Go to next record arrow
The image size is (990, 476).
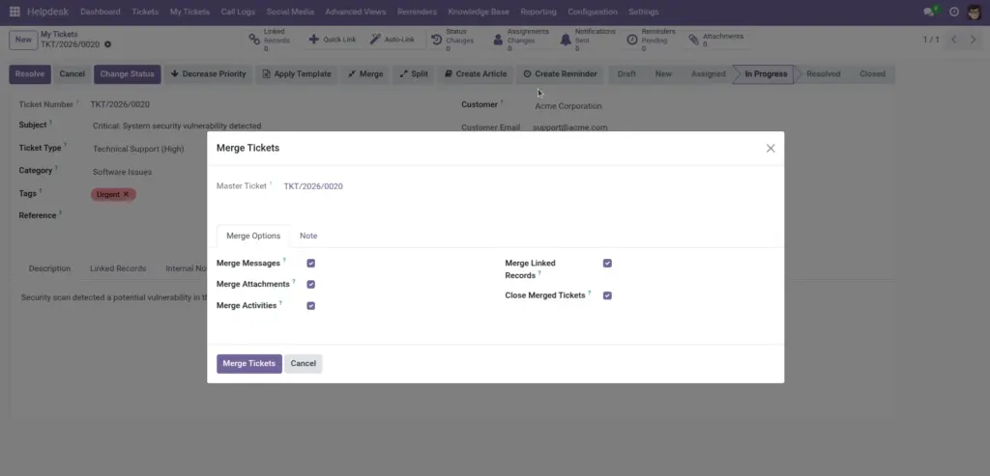click(973, 40)
